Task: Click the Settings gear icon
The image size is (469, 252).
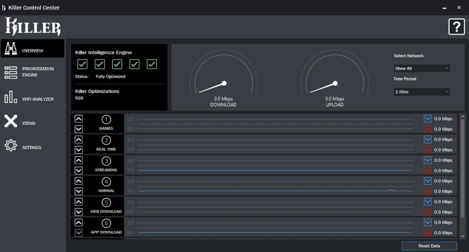Action: point(11,145)
